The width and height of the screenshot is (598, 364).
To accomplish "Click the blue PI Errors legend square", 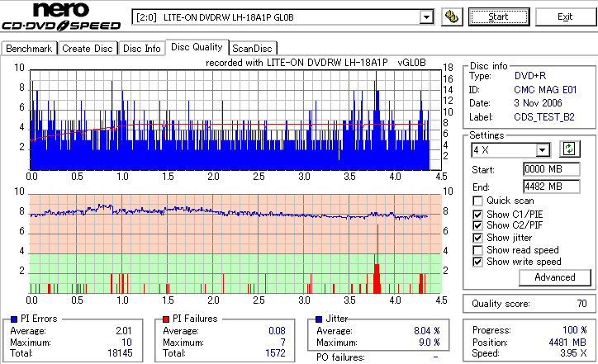I will (x=14, y=319).
